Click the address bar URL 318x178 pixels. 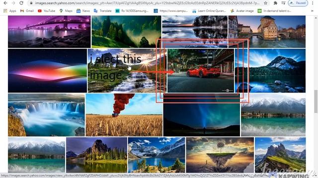pos(147,3)
